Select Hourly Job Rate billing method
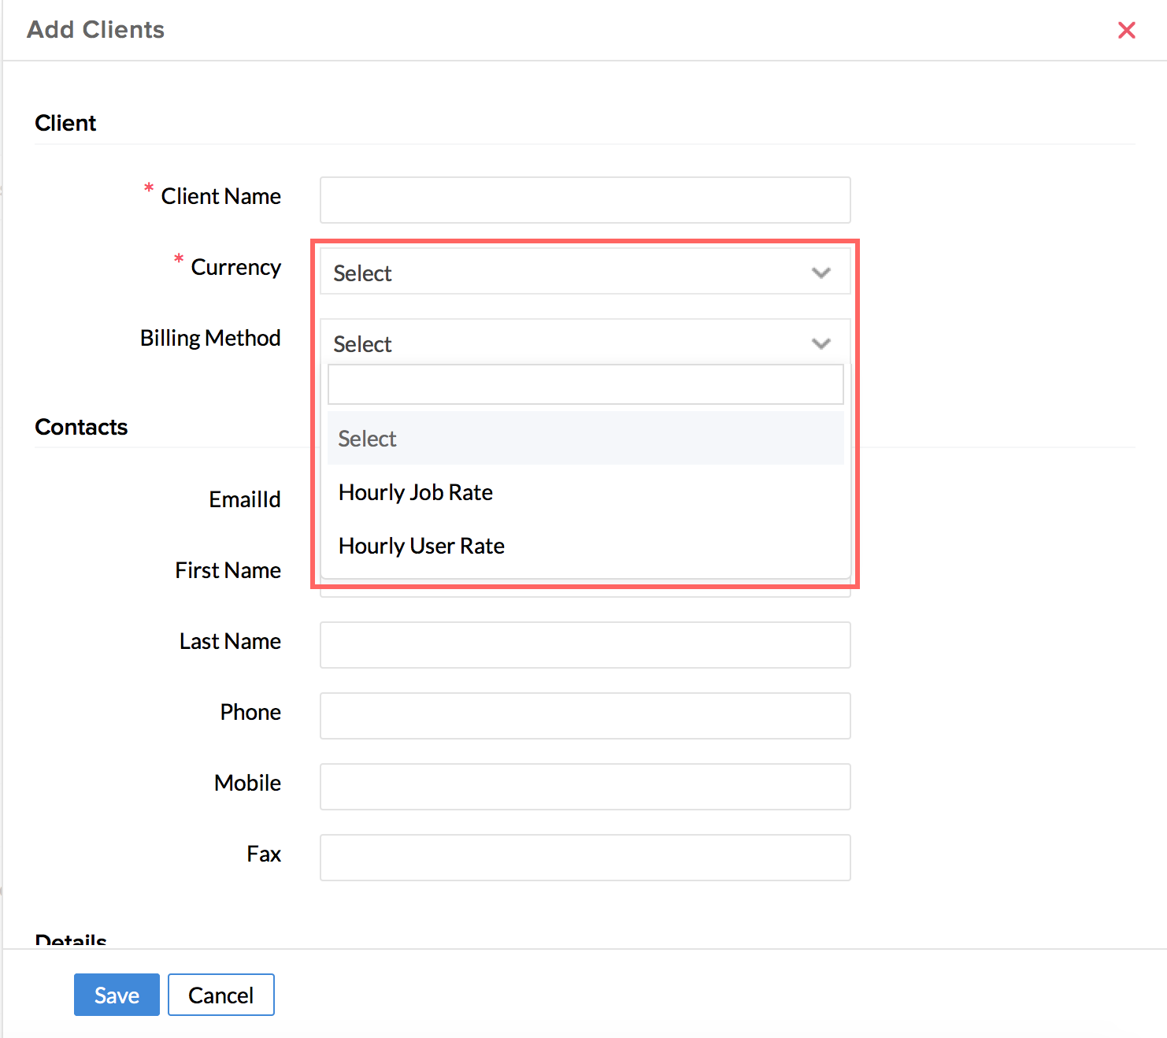The height and width of the screenshot is (1038, 1167). tap(416, 492)
